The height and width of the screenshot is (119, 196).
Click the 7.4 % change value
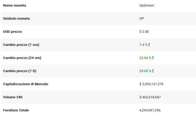click(x=143, y=45)
